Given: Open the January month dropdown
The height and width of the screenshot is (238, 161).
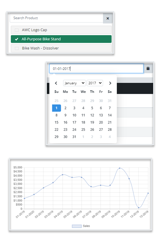Looking at the screenshot, I should pyautogui.click(x=74, y=83).
